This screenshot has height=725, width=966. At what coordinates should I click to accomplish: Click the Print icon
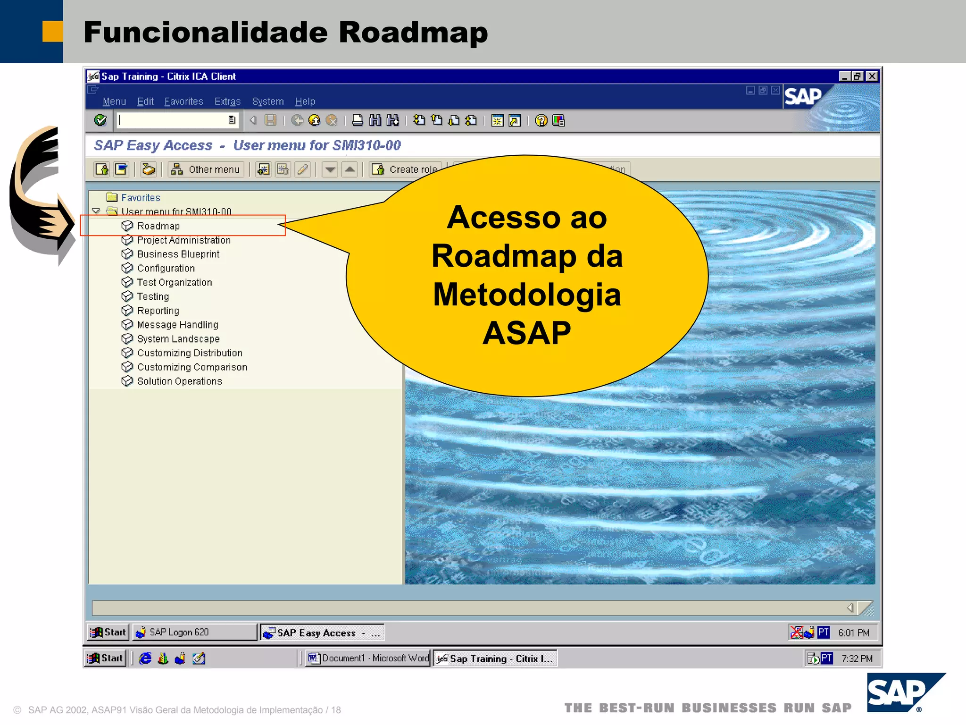(358, 120)
